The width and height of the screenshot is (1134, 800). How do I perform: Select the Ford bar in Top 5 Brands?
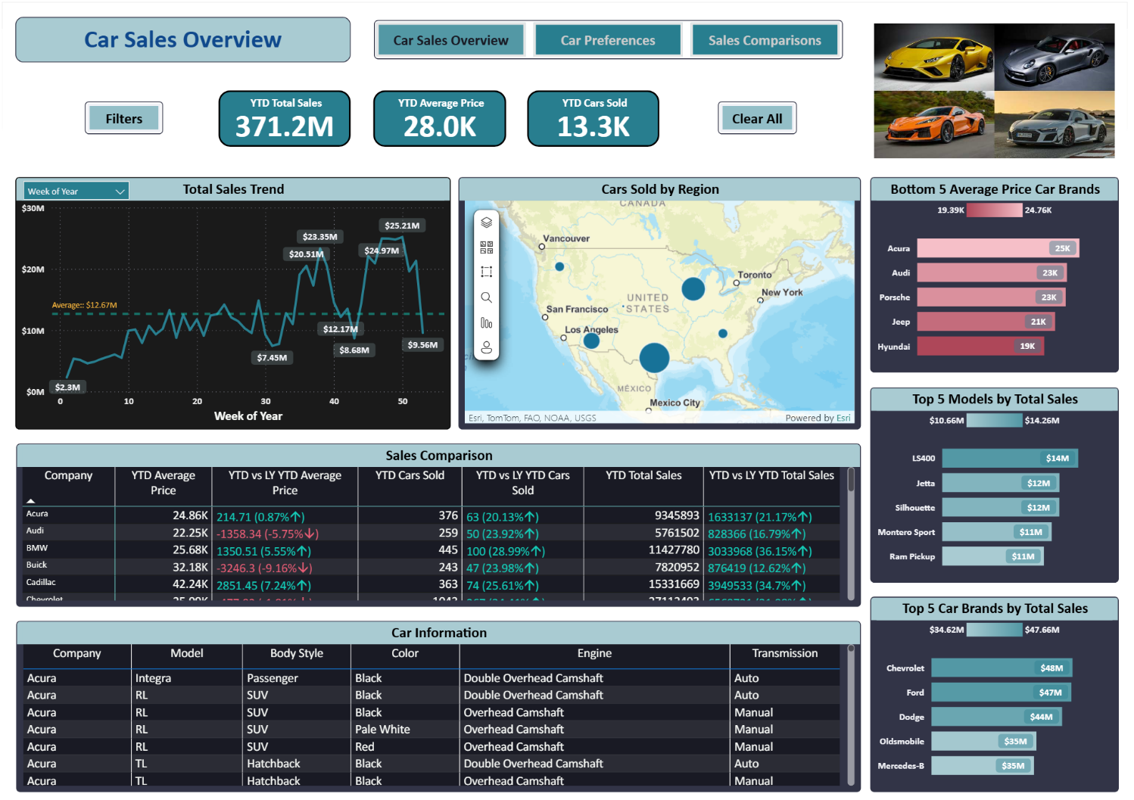(x=1001, y=693)
